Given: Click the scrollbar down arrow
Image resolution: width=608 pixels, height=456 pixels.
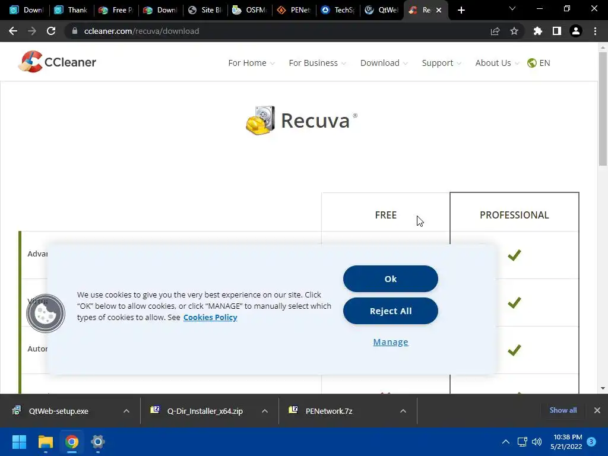Looking at the screenshot, I should point(603,388).
